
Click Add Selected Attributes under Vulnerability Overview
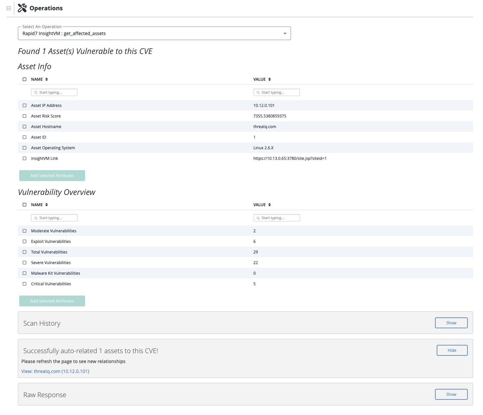52,301
